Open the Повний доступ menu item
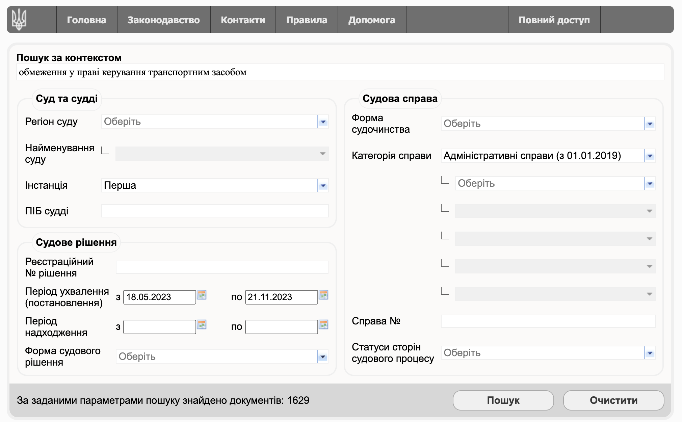Screen dimensions: 682x422 554,20
